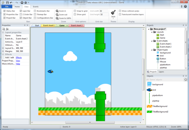
Task: Enable the Snap to grid checkbox
Action: (x=75, y=11)
